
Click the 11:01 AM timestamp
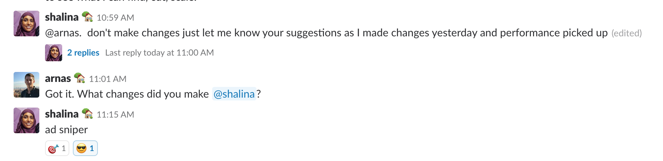108,79
